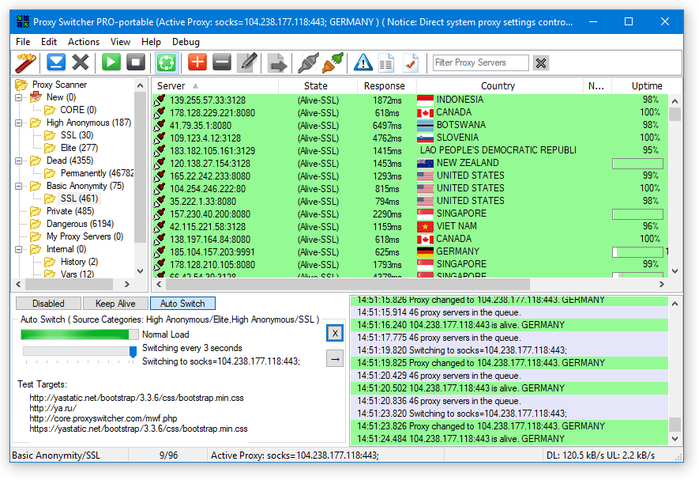Viewport: 699px width, 480px height.
Task: Select the Auto Switch mode button
Action: point(182,304)
